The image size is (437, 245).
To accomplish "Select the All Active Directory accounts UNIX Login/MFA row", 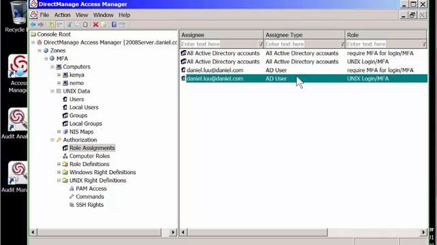I will click(303, 62).
